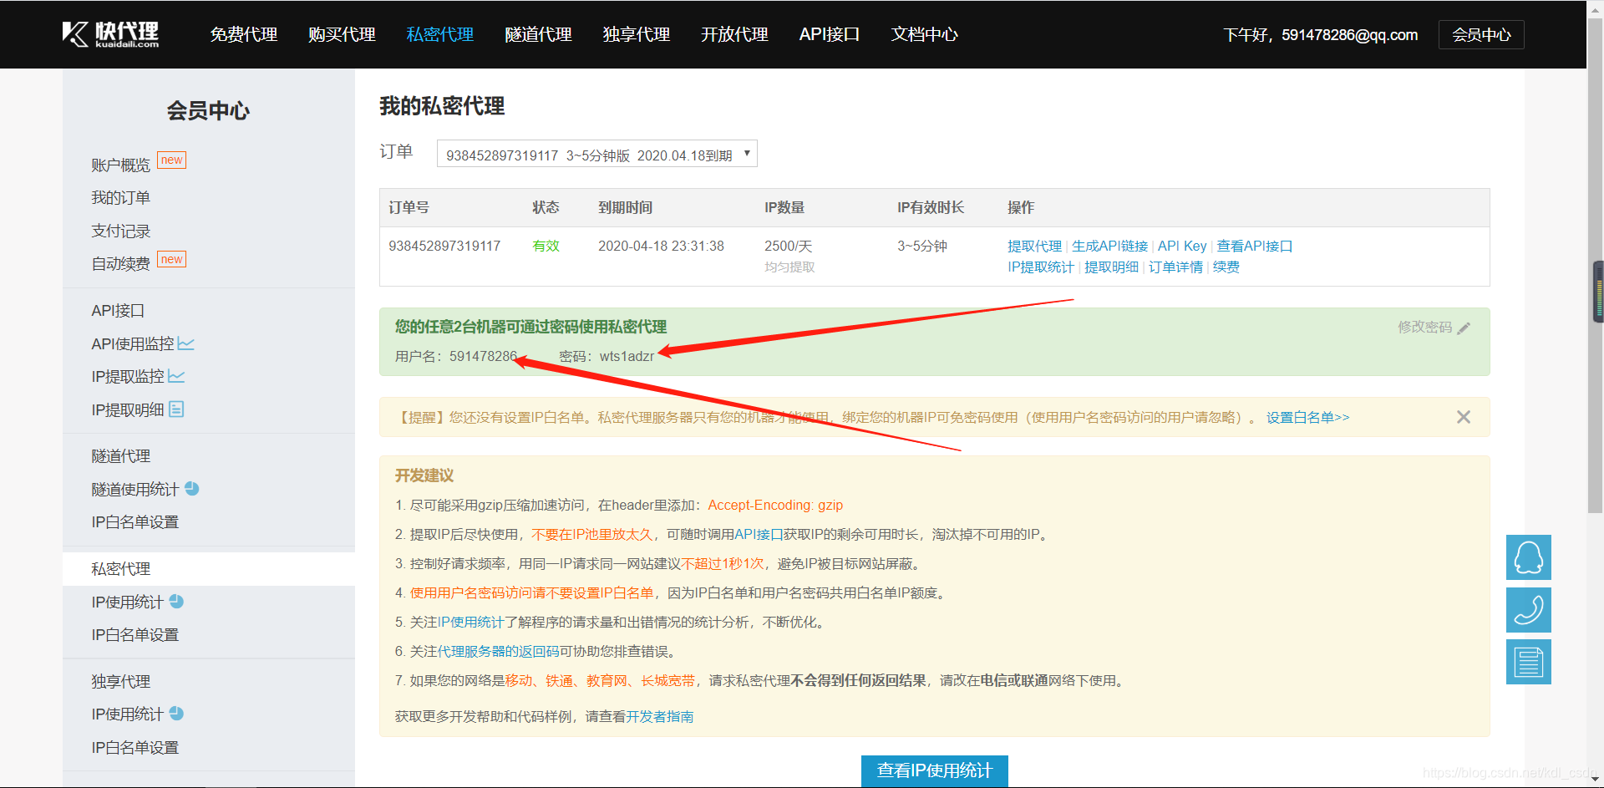Open the phone contact widget

(x=1529, y=610)
